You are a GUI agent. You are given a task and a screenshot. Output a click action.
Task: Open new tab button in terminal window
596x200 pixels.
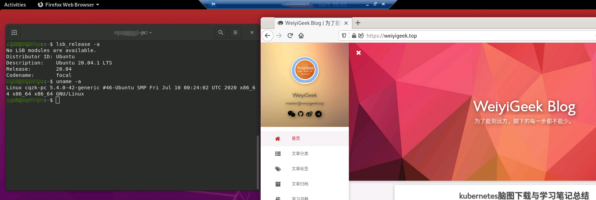click(14, 32)
